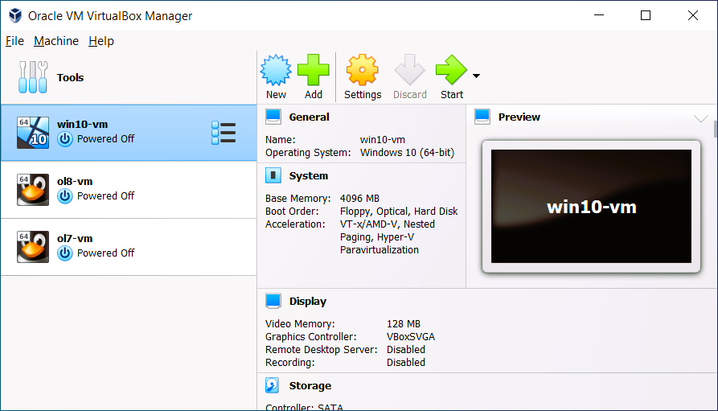This screenshot has width=718, height=411.
Task: Open the Display section heading link
Action: click(x=308, y=301)
